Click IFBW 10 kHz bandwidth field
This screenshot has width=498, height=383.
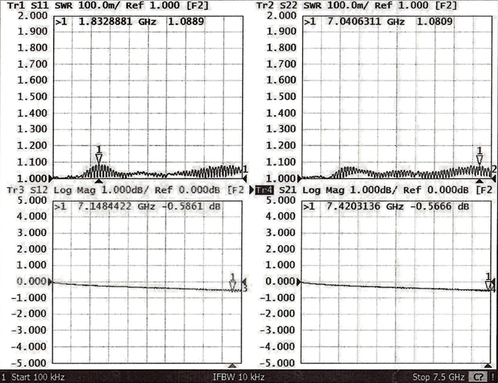click(239, 377)
